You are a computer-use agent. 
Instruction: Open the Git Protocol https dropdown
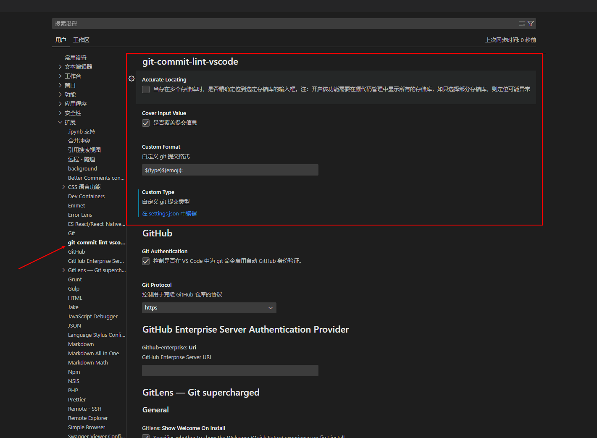click(x=209, y=308)
